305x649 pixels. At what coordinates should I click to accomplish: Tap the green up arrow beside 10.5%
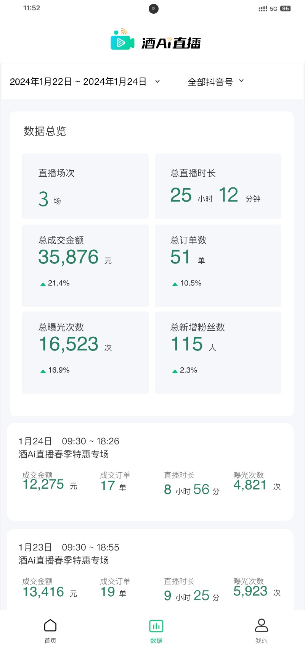(175, 284)
